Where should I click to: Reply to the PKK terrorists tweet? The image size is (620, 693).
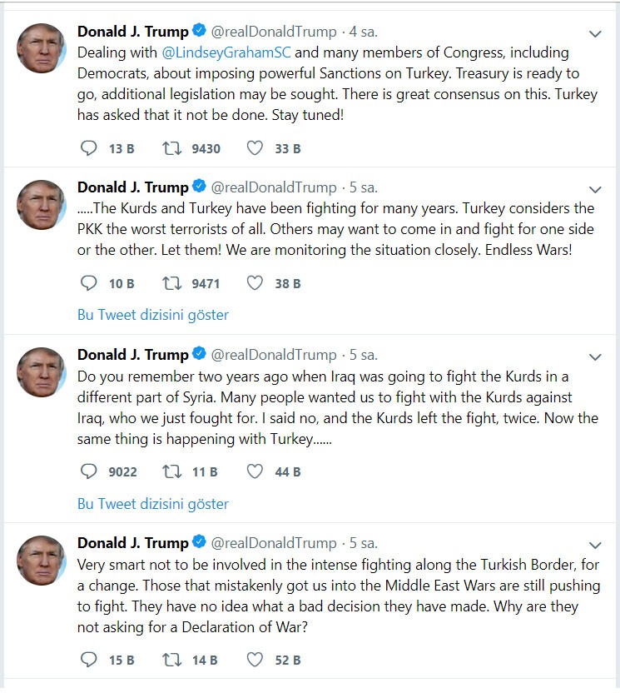[89, 284]
